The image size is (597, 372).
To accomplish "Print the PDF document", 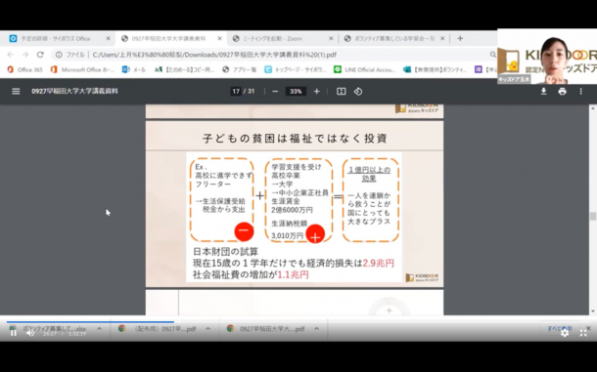I will [x=562, y=91].
